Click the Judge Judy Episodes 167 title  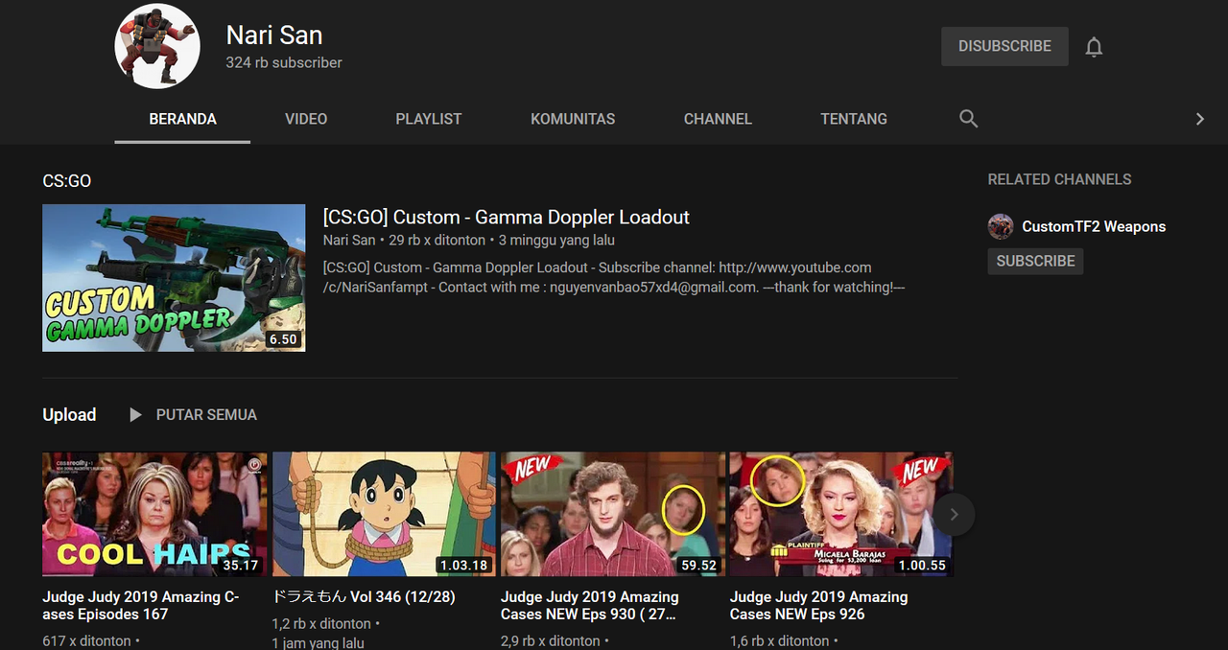tap(141, 606)
